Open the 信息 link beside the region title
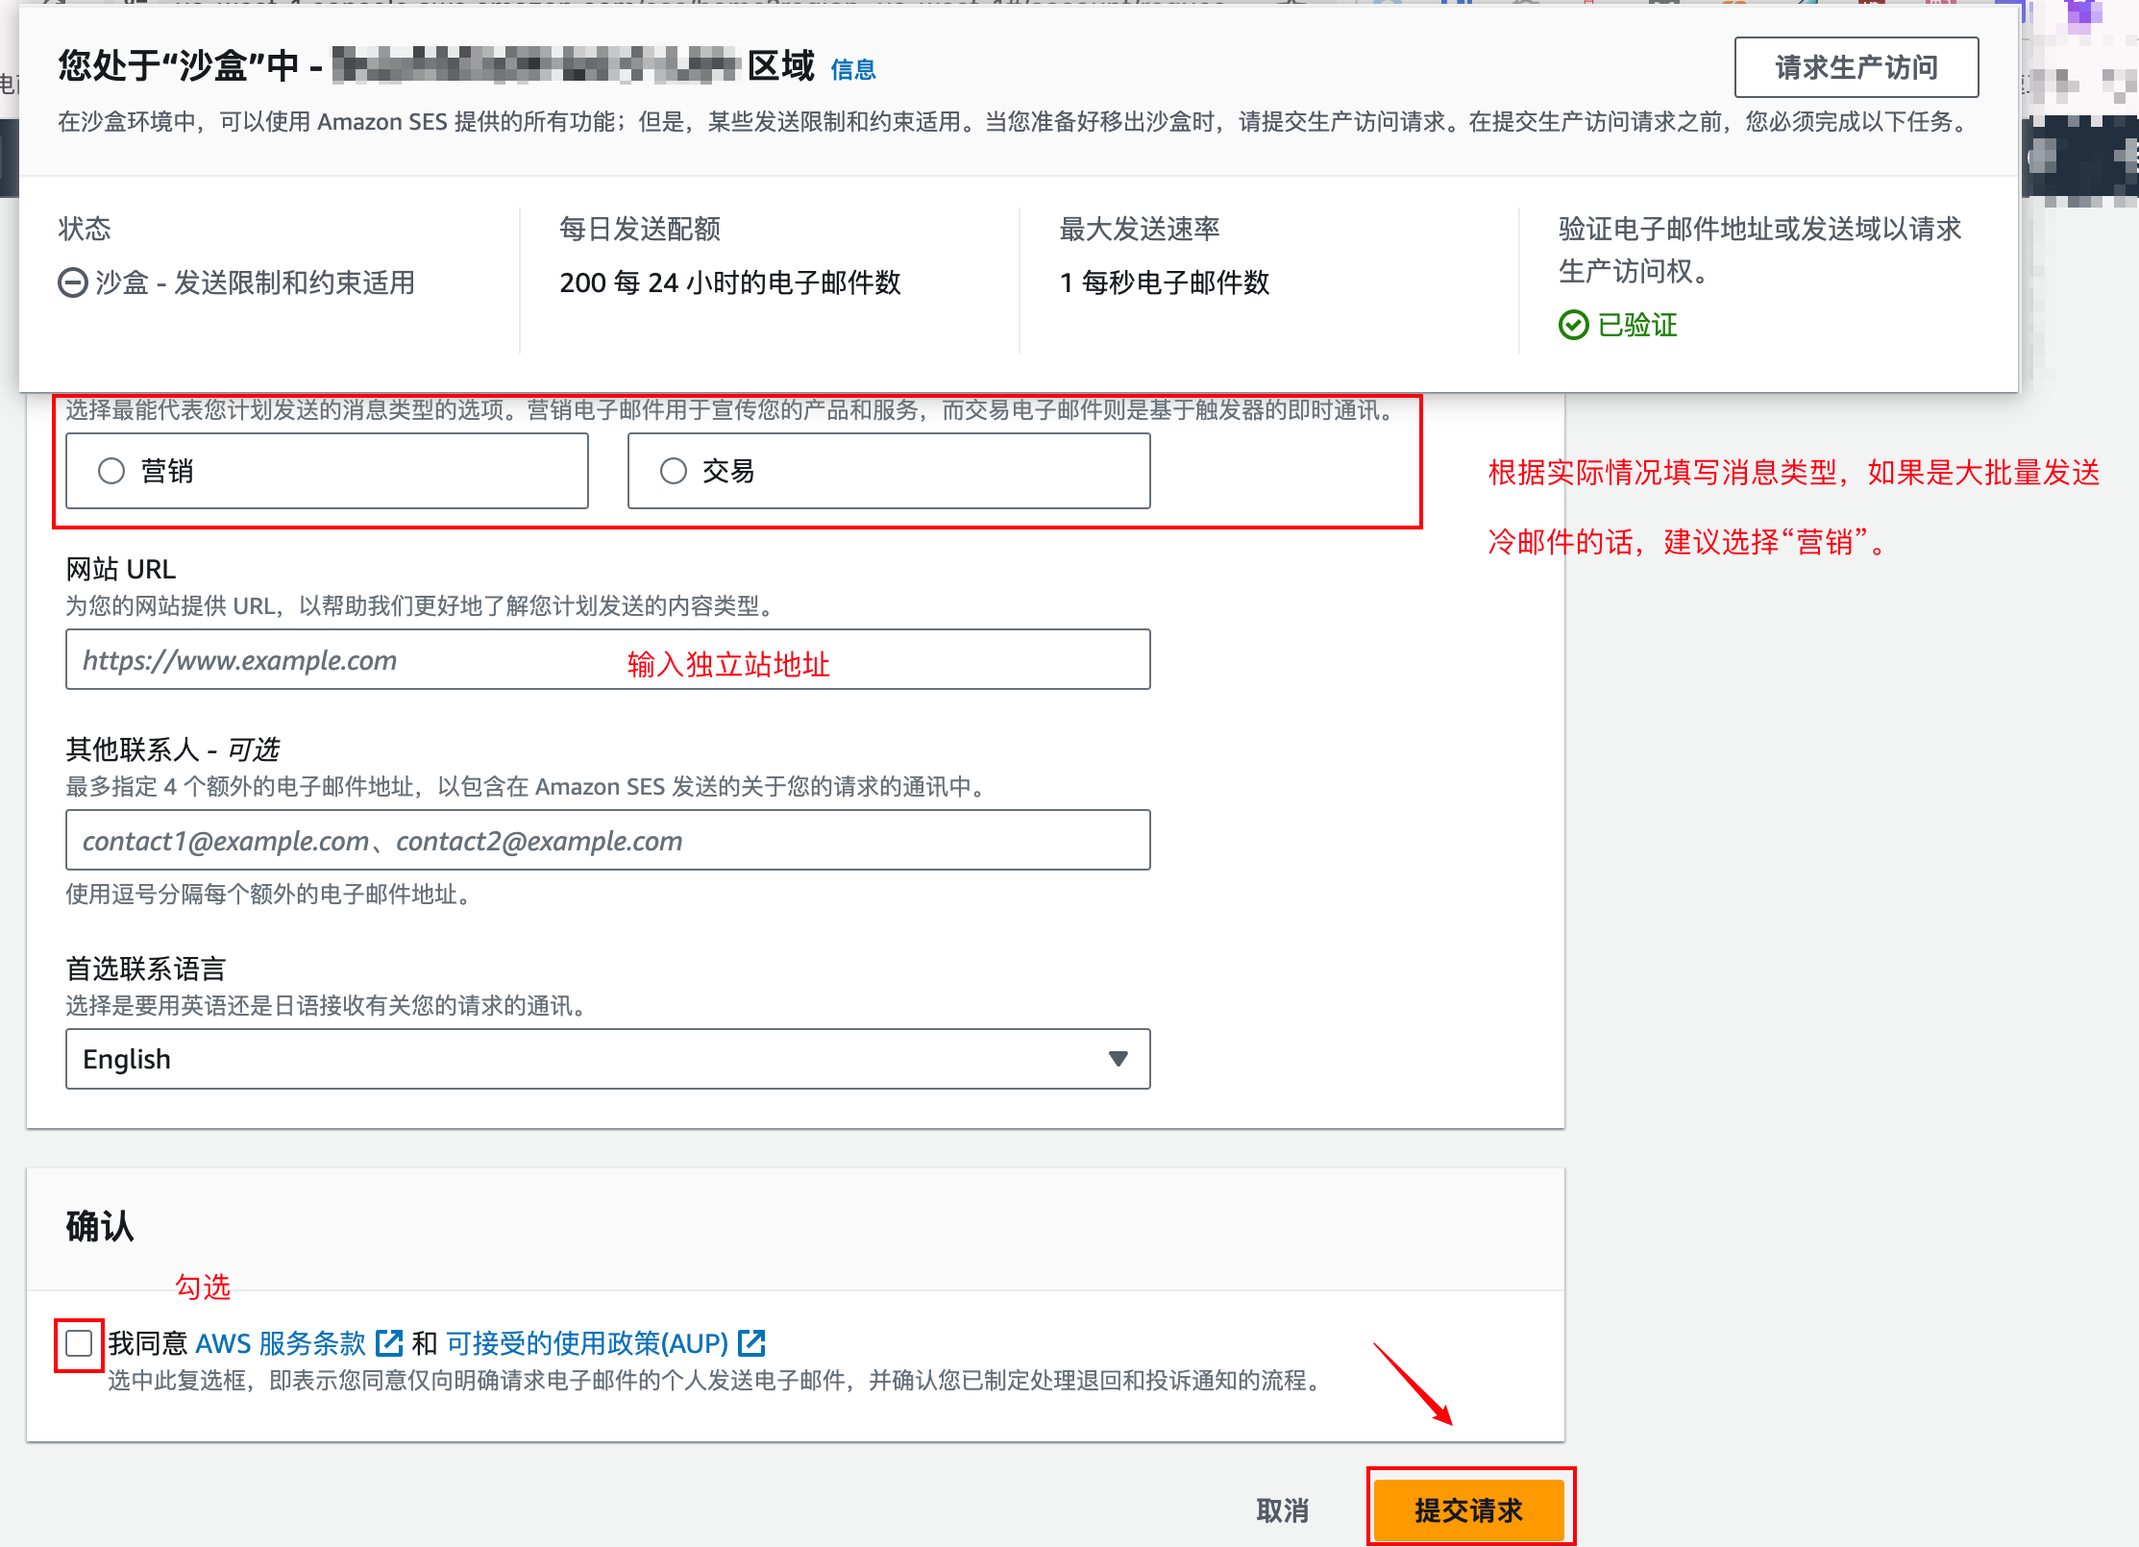Viewport: 2139px width, 1547px height. (853, 69)
